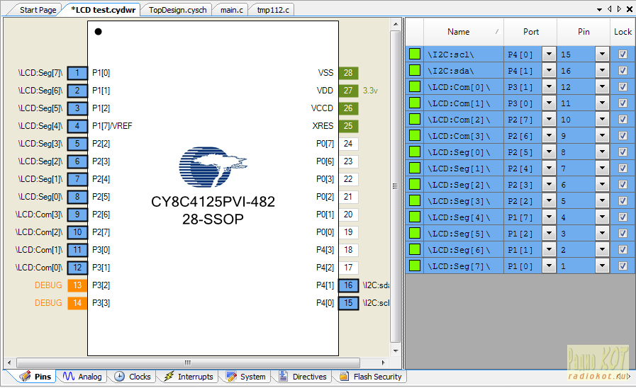Open Port dropdown for \I2C:scl\ row
Viewport: 636px width, 388px height.
click(549, 55)
